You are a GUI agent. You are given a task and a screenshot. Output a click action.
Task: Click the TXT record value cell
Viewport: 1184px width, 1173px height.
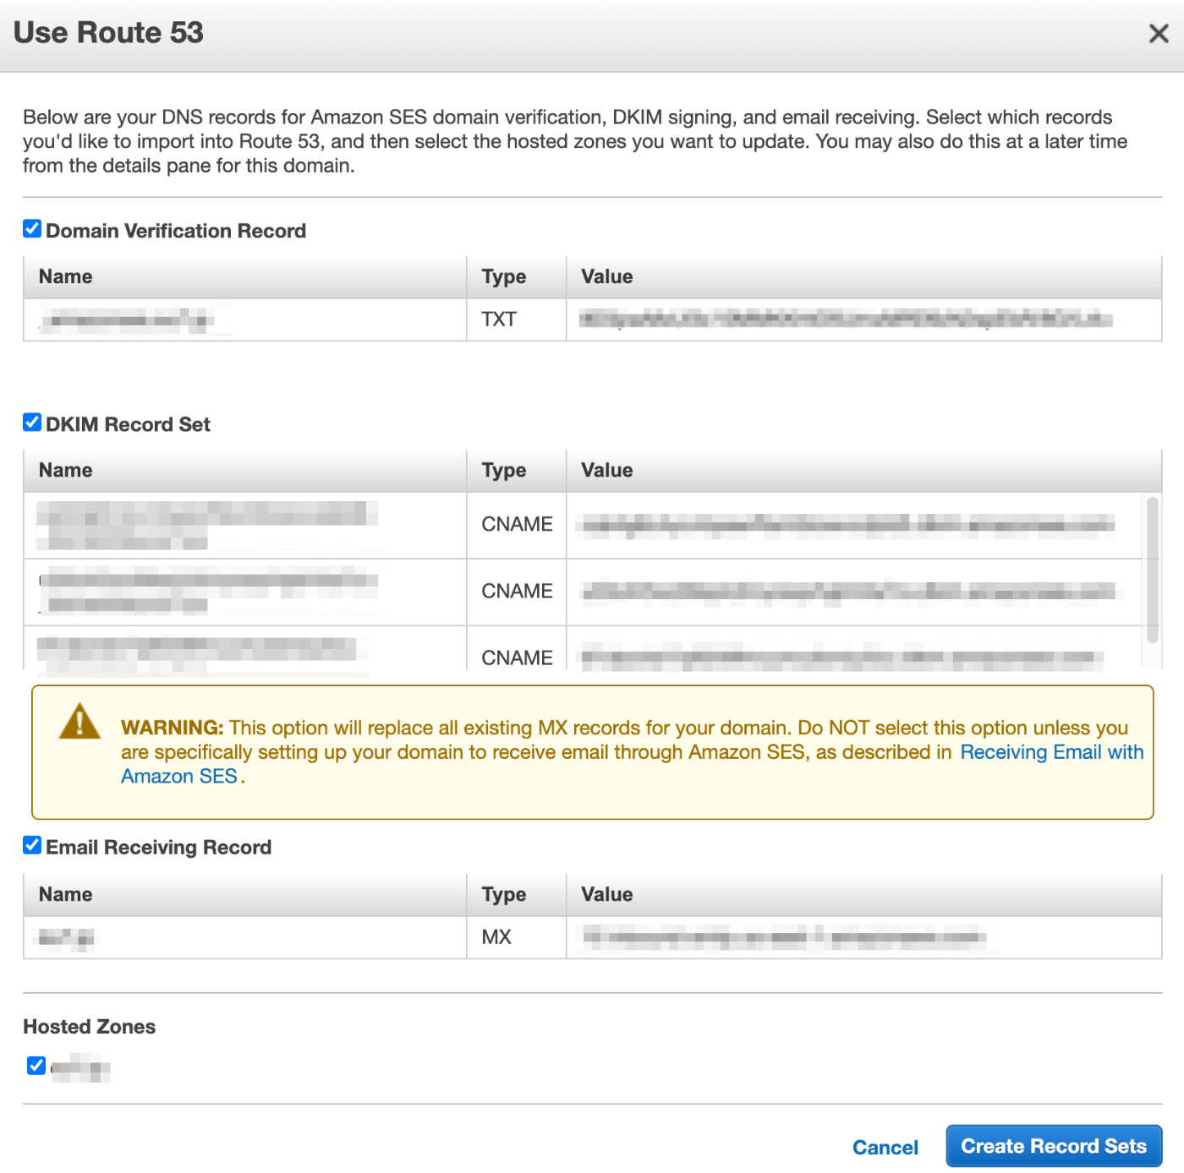click(x=863, y=319)
